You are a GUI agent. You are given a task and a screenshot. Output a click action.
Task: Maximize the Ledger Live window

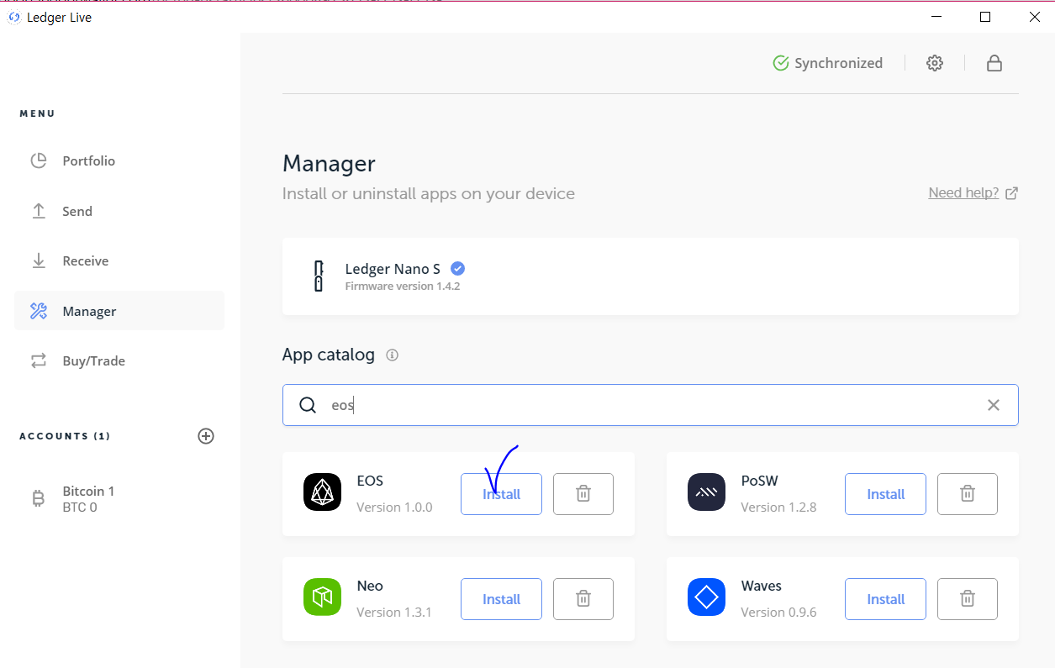[x=984, y=17]
